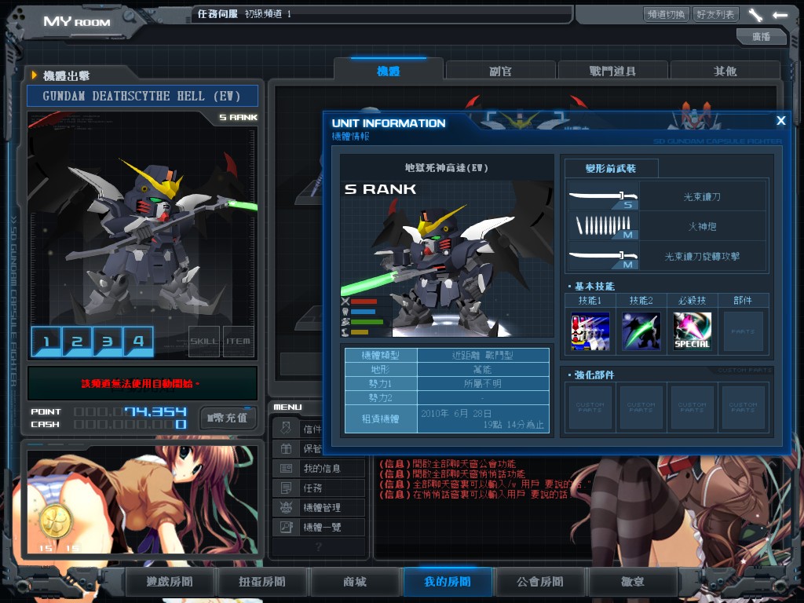Select the 技能2 skill icon
This screenshot has height=603, width=804.
[641, 331]
